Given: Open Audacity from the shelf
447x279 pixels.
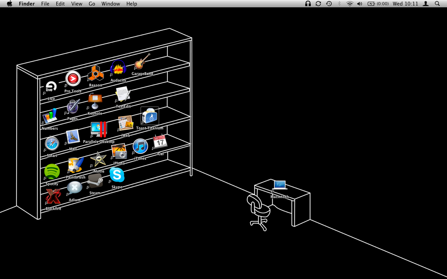Looking at the screenshot, I should 118,68.
